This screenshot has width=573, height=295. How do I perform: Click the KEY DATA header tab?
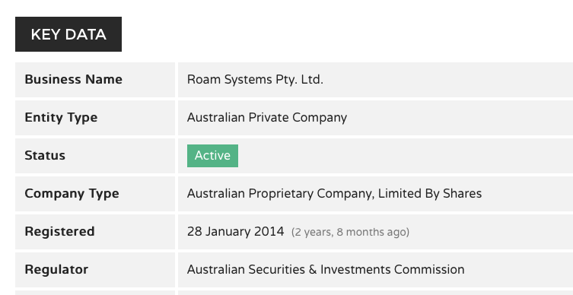(68, 34)
